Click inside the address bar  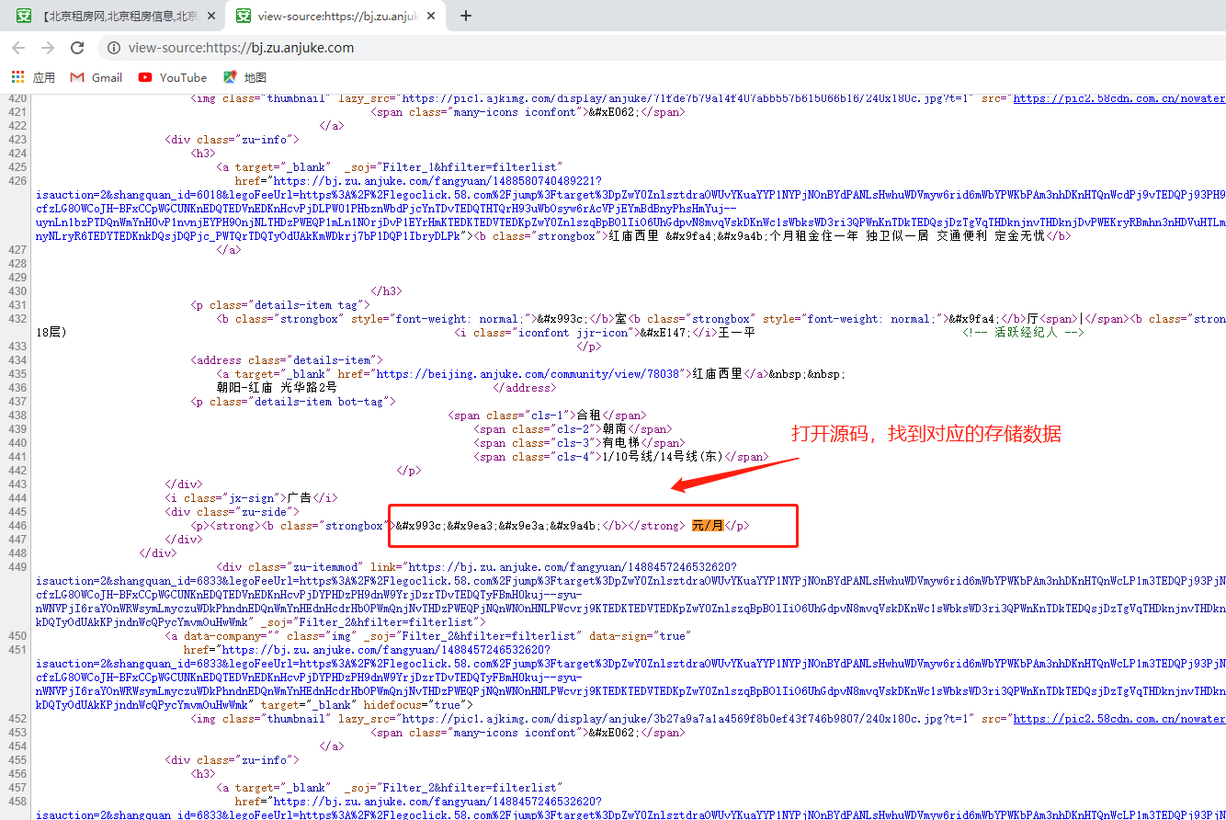pyautogui.click(x=368, y=47)
